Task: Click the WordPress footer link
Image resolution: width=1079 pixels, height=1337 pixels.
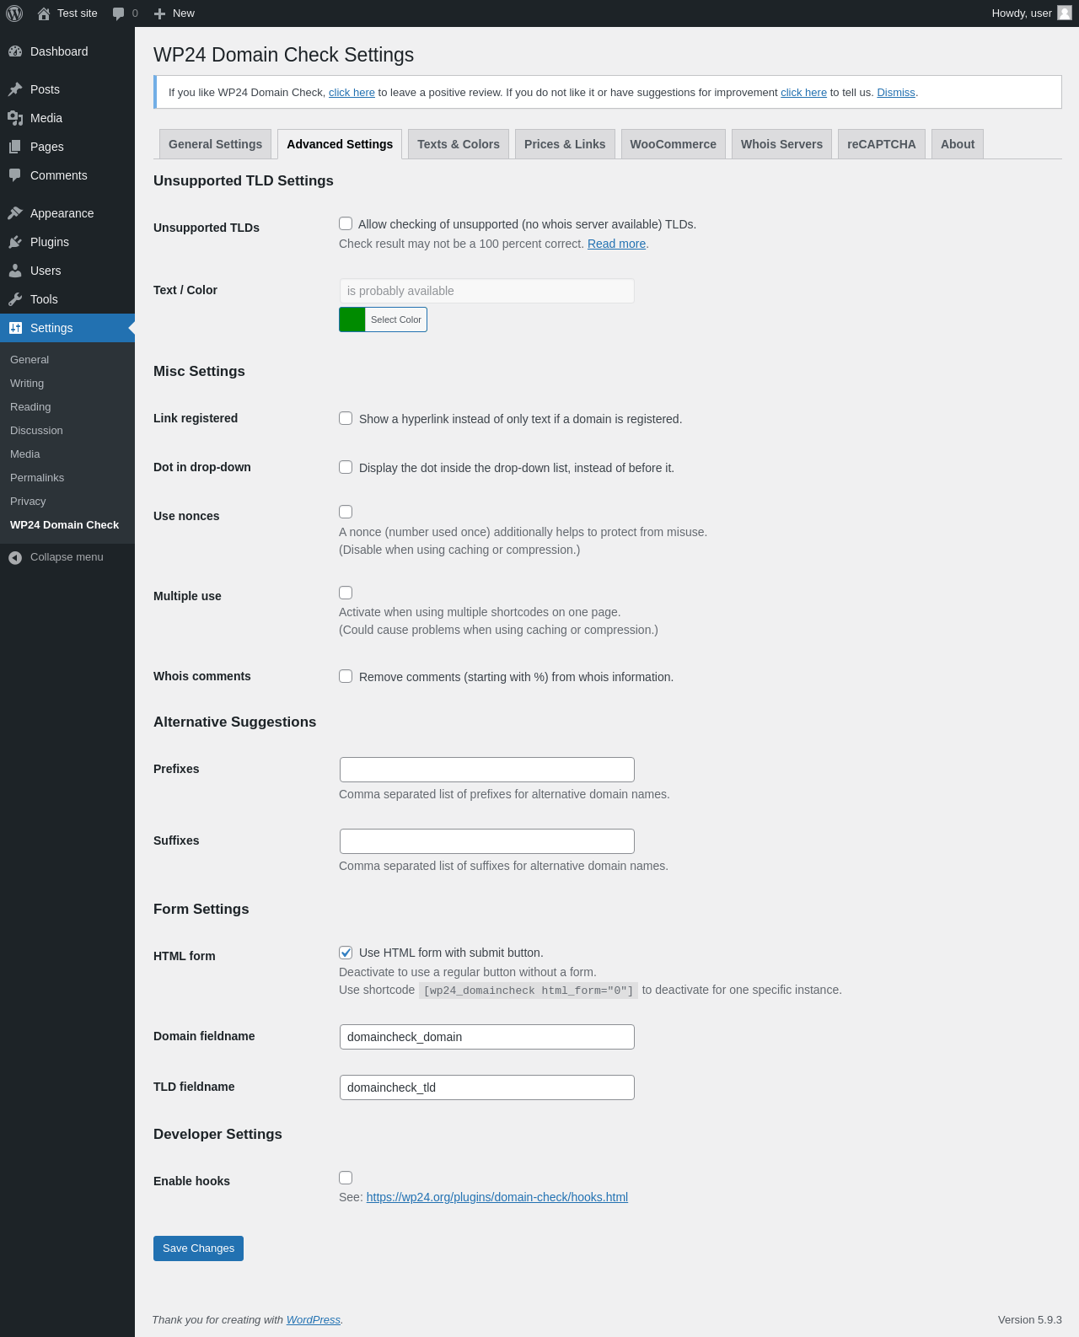Action: coord(314,1320)
